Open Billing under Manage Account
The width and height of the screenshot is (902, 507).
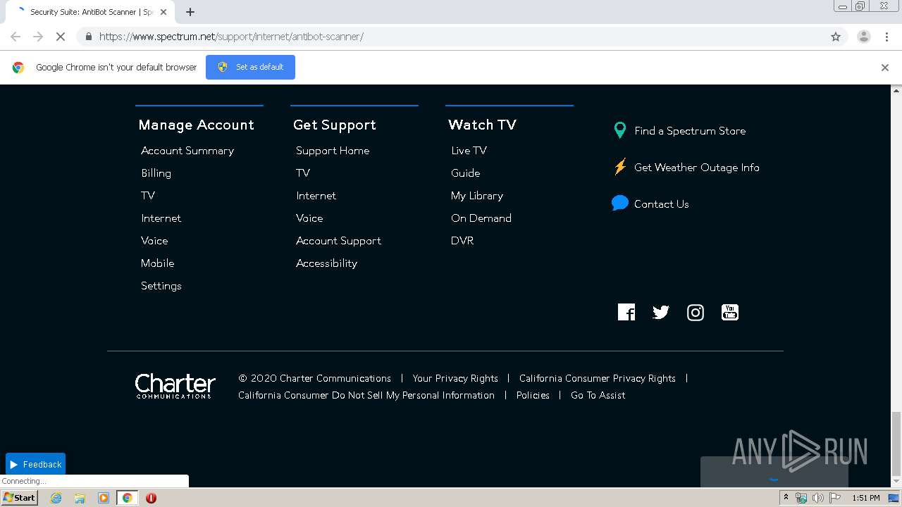pyautogui.click(x=156, y=173)
